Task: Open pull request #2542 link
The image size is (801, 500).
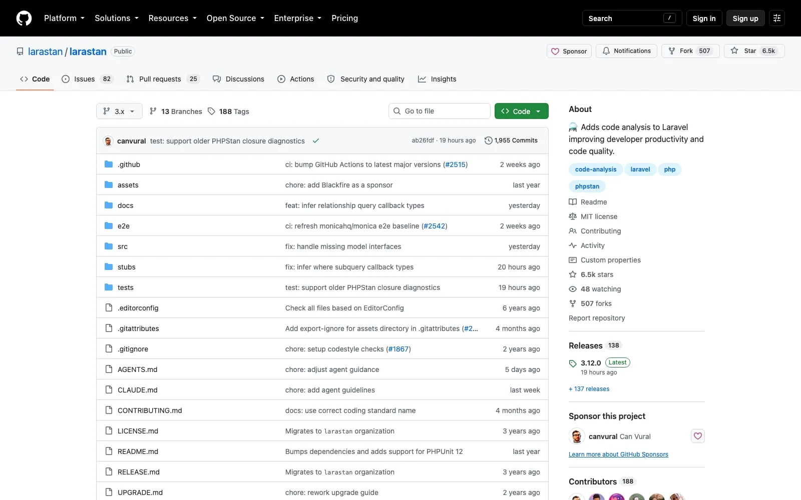Action: [435, 226]
